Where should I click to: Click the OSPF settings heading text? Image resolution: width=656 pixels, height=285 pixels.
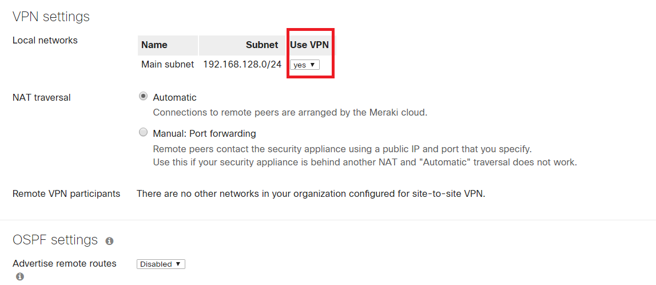pyautogui.click(x=55, y=240)
